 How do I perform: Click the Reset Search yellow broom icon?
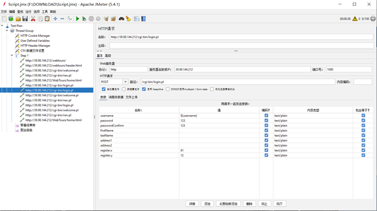[128, 19]
